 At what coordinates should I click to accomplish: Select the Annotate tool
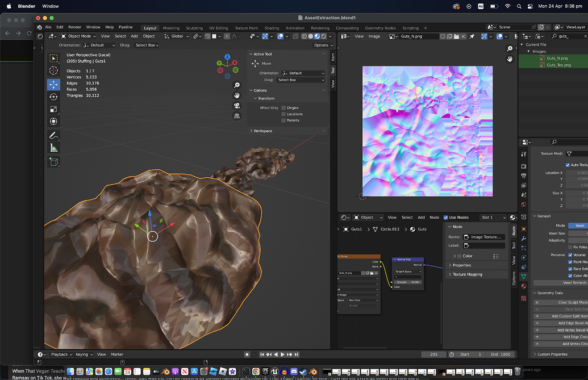pyautogui.click(x=53, y=136)
